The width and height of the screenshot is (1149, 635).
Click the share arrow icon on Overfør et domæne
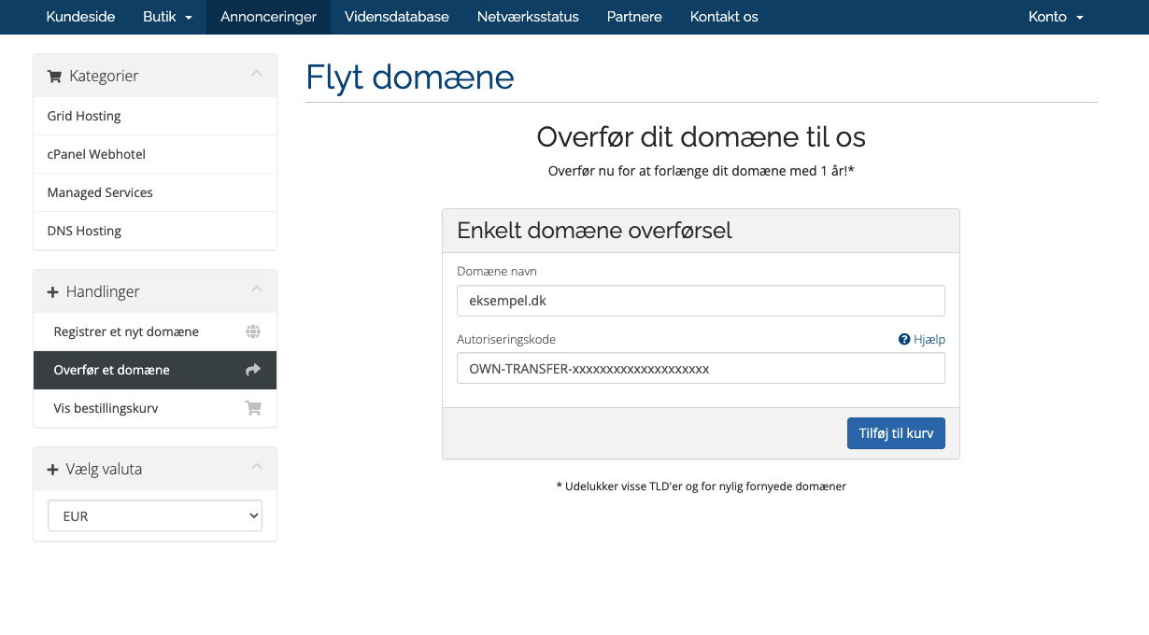(x=253, y=370)
